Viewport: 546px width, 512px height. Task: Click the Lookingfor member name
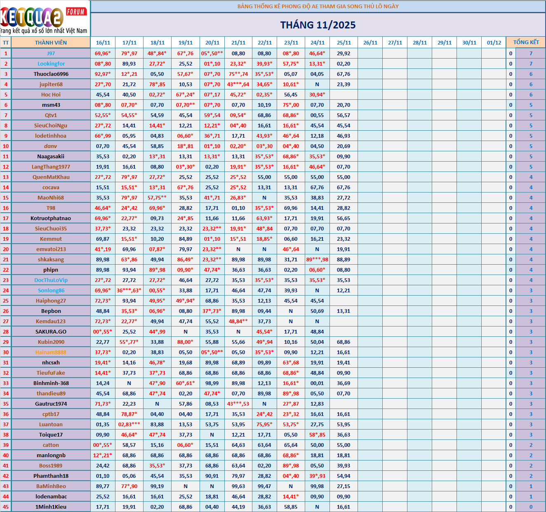pos(51,63)
